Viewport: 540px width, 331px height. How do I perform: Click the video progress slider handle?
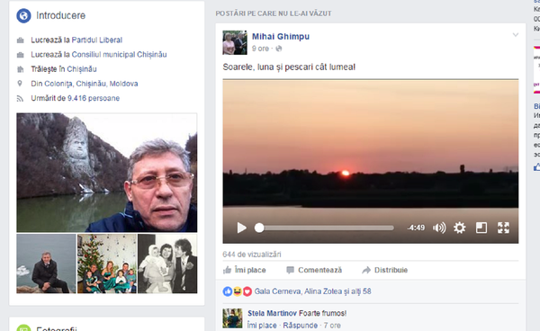tap(259, 228)
